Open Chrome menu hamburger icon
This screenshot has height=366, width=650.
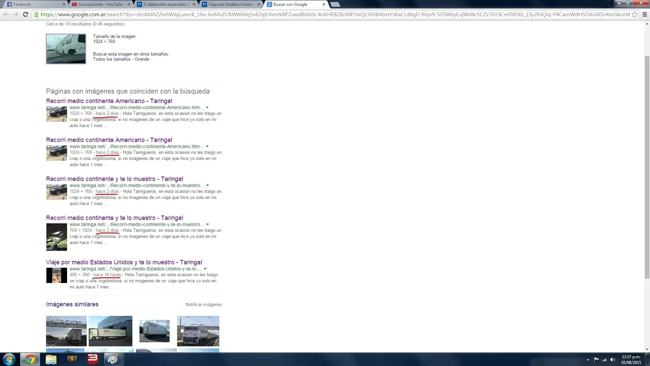pos(644,14)
